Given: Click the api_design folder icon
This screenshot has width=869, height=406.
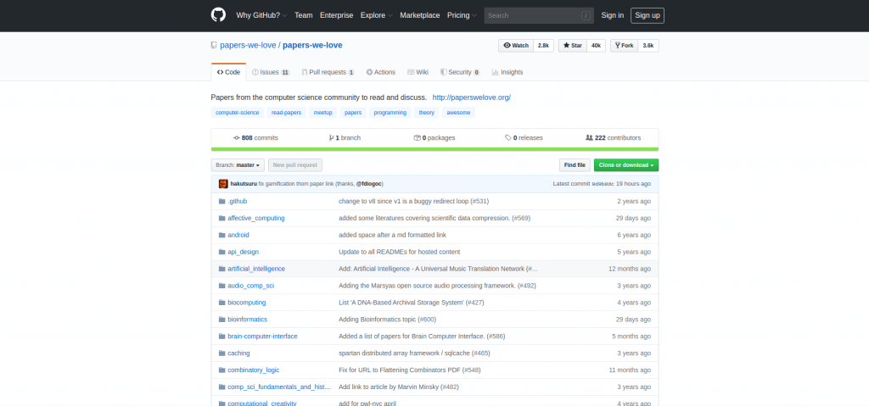Looking at the screenshot, I should [x=221, y=252].
